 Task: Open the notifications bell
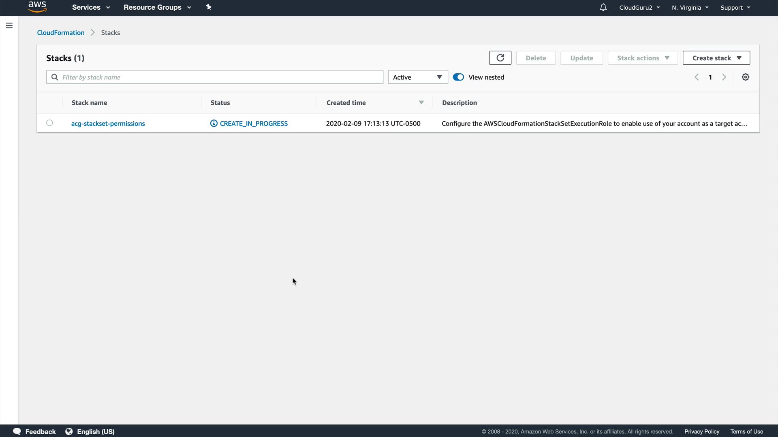(603, 7)
